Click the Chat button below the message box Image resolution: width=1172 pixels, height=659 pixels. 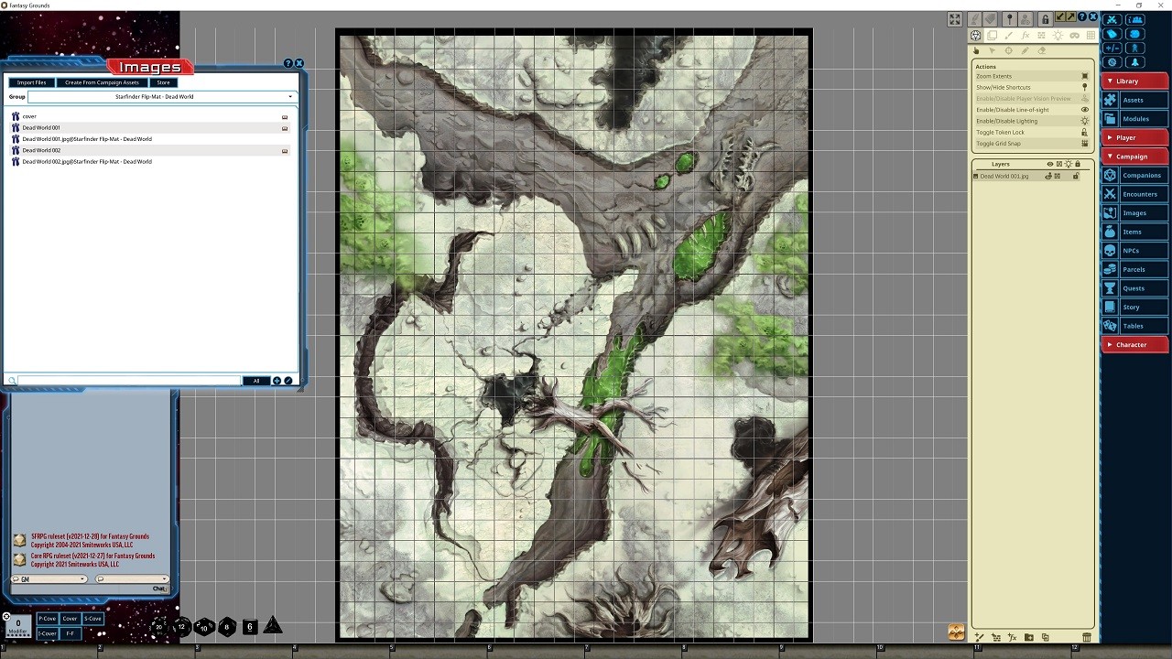[x=159, y=589]
